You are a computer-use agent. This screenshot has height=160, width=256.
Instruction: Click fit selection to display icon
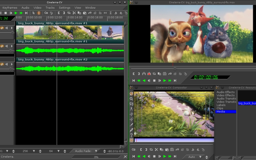(105, 13)
